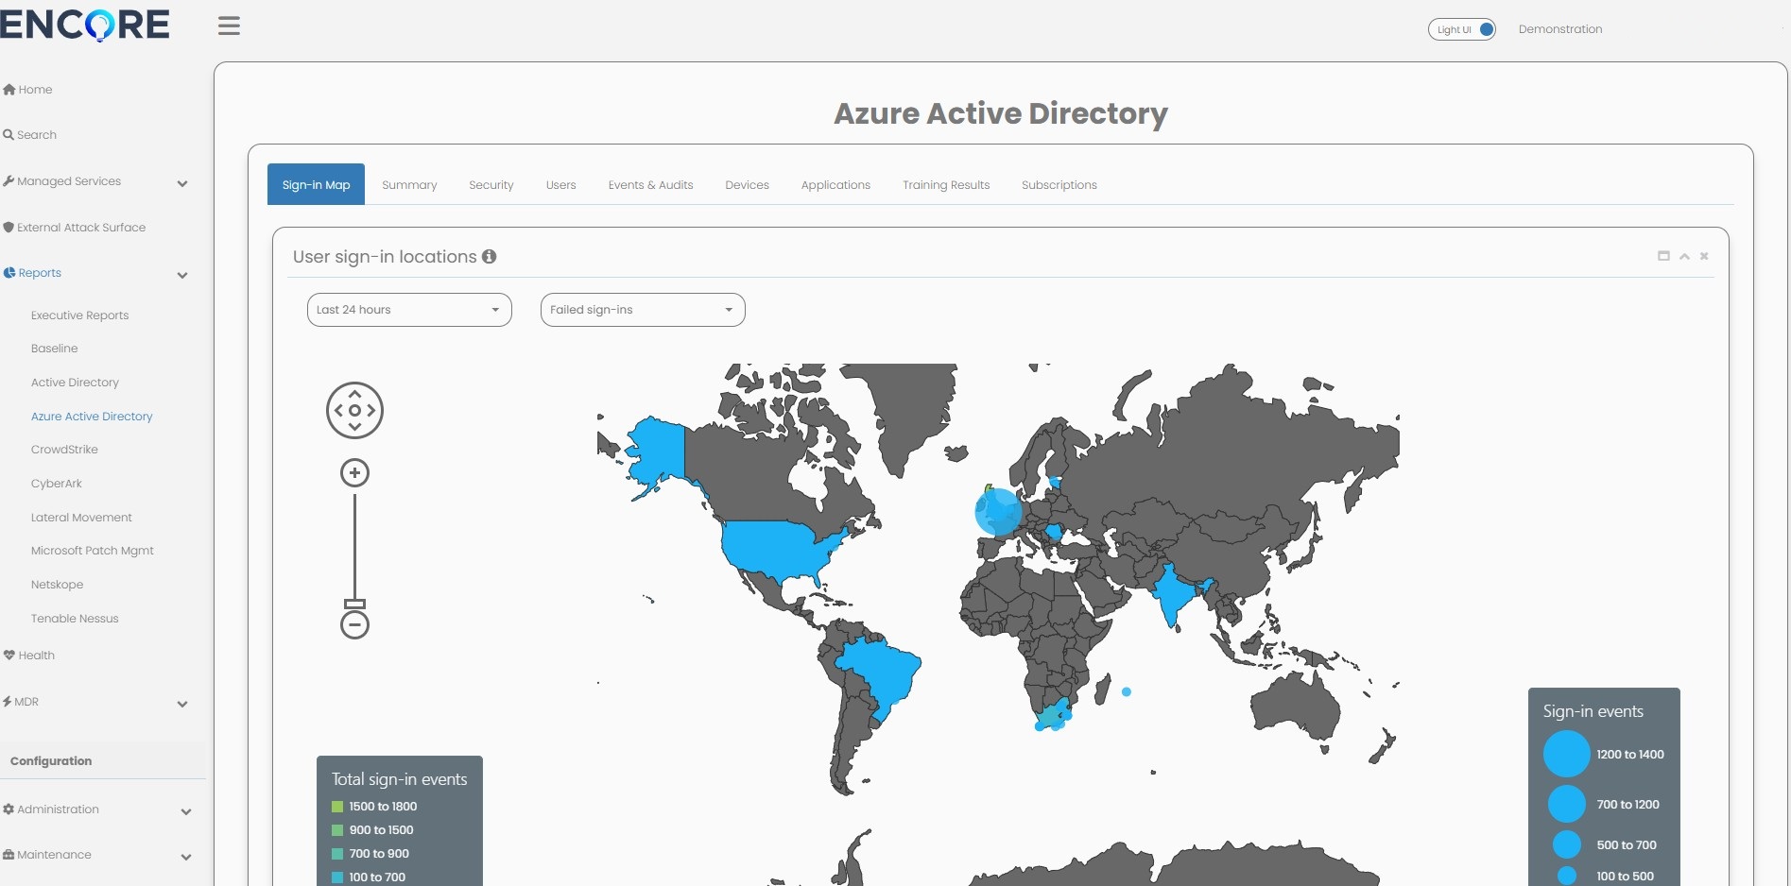This screenshot has width=1791, height=886.
Task: Collapse the sign-in locations panel with caret
Action: 1684,256
